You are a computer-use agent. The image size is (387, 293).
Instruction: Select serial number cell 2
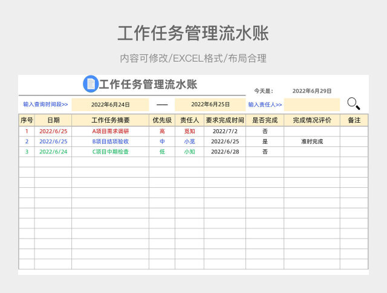coord(27,141)
